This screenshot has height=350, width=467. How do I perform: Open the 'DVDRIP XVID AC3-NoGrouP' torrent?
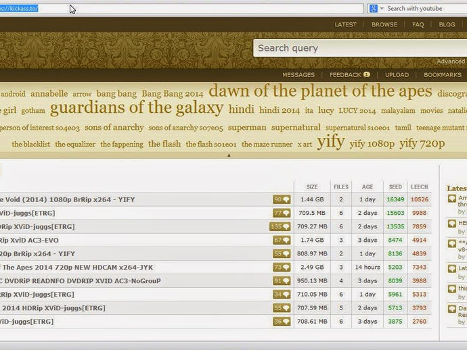click(x=81, y=281)
